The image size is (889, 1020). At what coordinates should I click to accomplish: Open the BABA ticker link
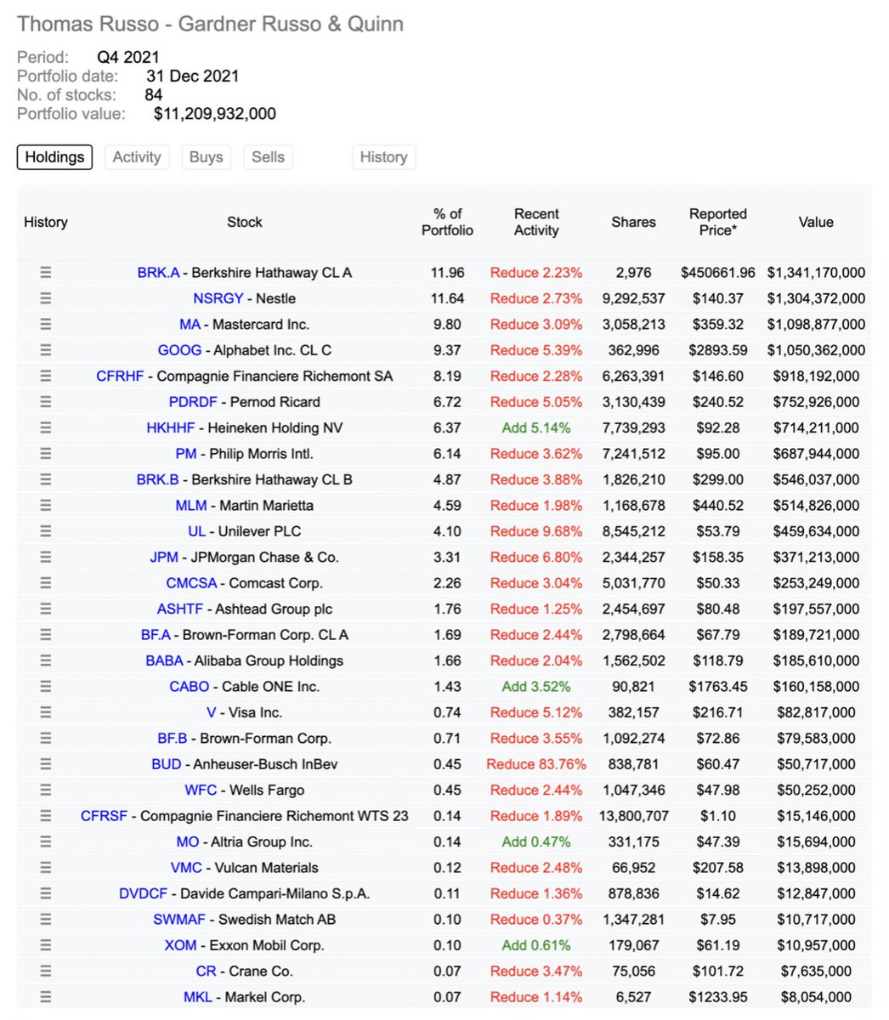pos(164,660)
